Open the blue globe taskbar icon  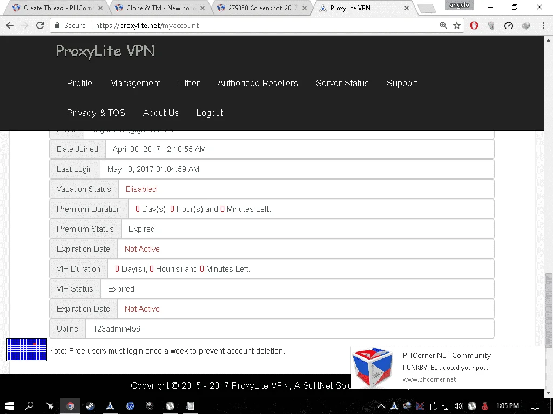click(x=130, y=406)
